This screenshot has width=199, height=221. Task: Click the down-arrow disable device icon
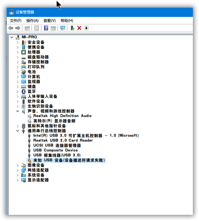pyautogui.click(x=86, y=28)
